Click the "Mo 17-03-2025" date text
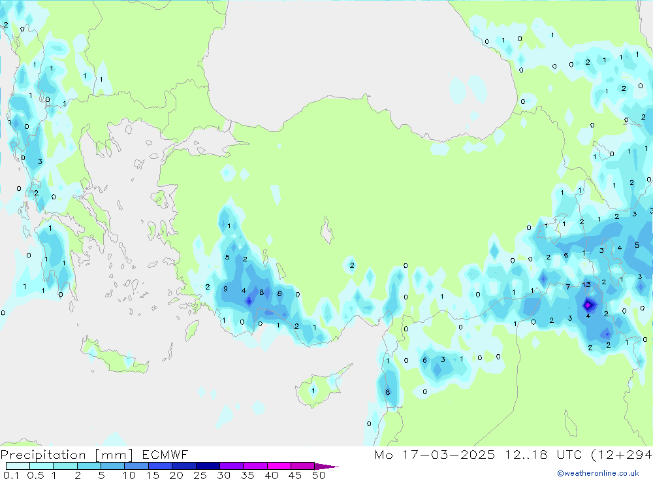Screen dimensions: 653x479 pyautogui.click(x=435, y=454)
